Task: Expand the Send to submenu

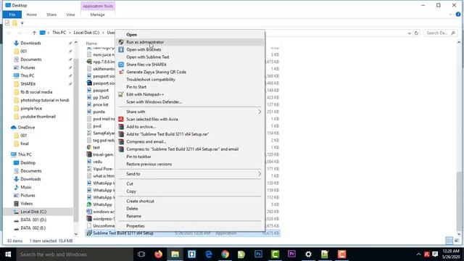Action: [x=190, y=174]
